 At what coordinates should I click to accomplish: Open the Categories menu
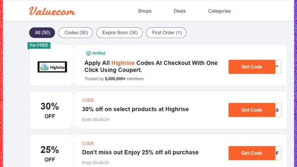(220, 11)
